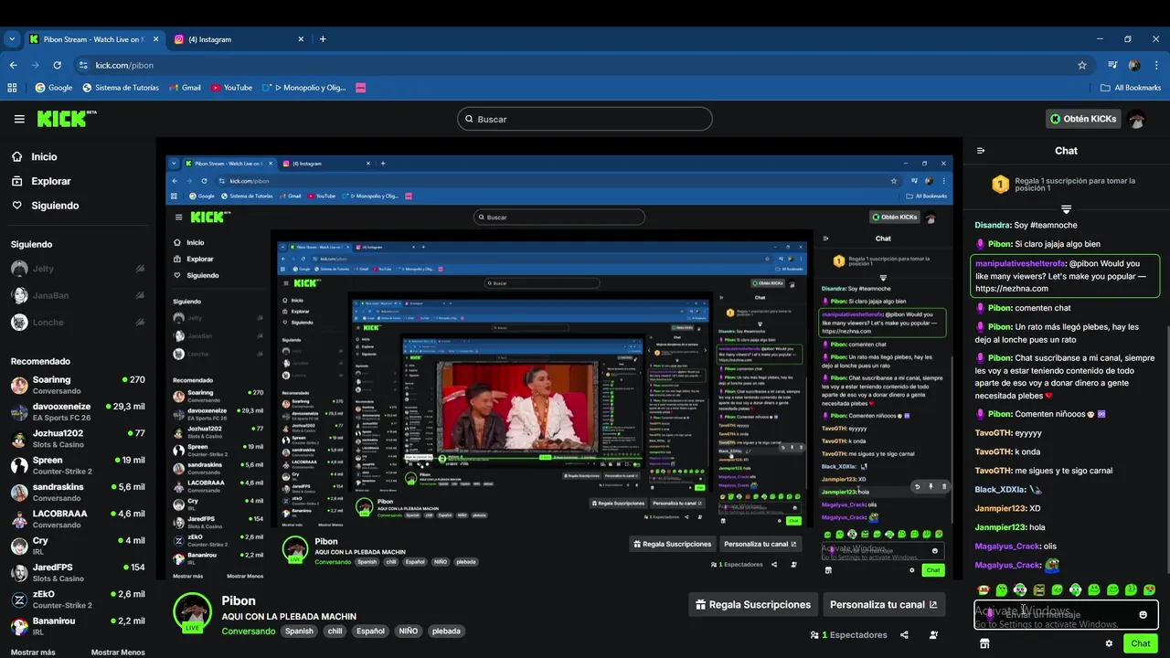This screenshot has width=1170, height=658.
Task: Open the YouTube bookmark
Action: coord(231,88)
